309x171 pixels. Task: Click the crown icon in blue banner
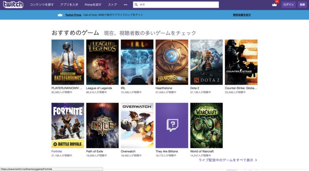pyautogui.click(x=60, y=15)
